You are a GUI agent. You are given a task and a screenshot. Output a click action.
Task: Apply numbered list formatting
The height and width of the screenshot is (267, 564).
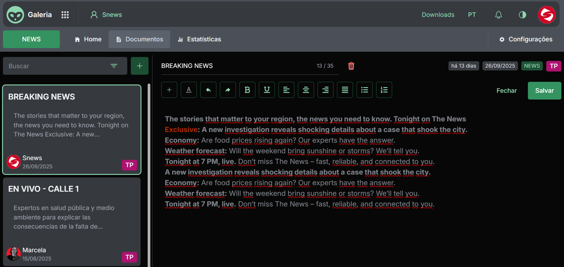pyautogui.click(x=384, y=90)
